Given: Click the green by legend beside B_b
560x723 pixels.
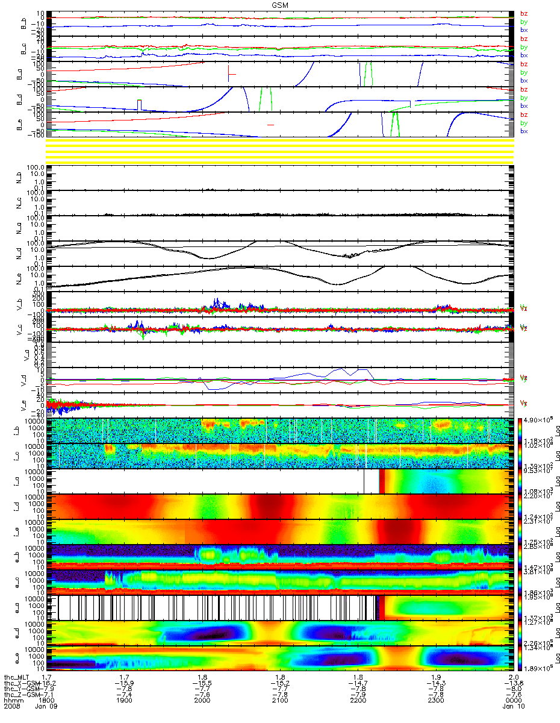Looking at the screenshot, I should 524,22.
